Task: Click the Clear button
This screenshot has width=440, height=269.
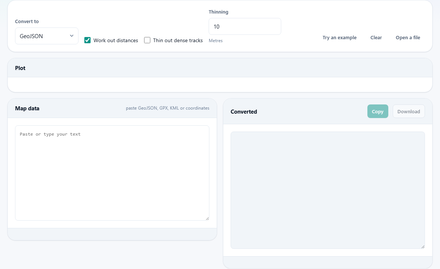Action: click(x=376, y=37)
